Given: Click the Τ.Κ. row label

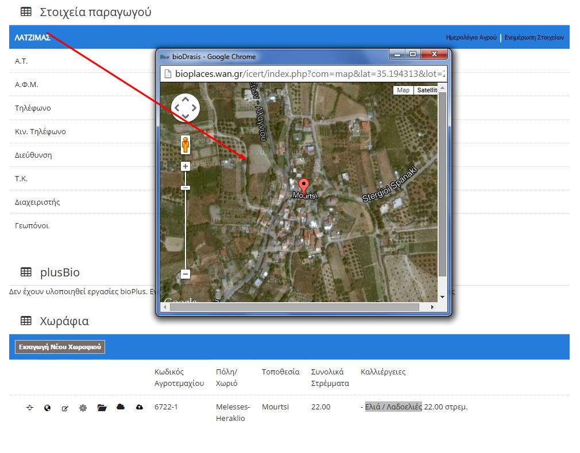Looking at the screenshot, I should coord(21,179).
